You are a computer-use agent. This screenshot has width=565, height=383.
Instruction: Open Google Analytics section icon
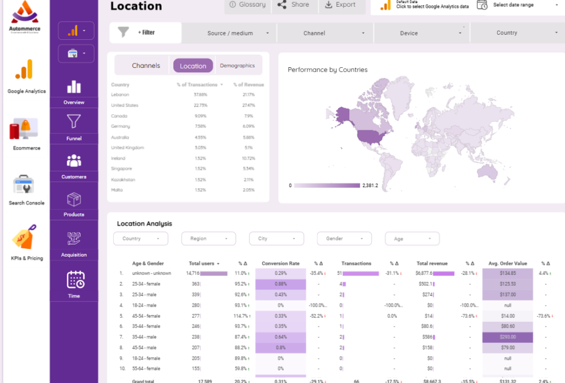click(24, 69)
